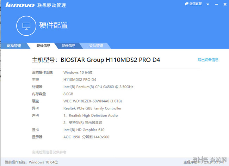Click the Realtek PCIe GBE Family Controller entry
The width and height of the screenshot is (229, 166).
[92, 108]
